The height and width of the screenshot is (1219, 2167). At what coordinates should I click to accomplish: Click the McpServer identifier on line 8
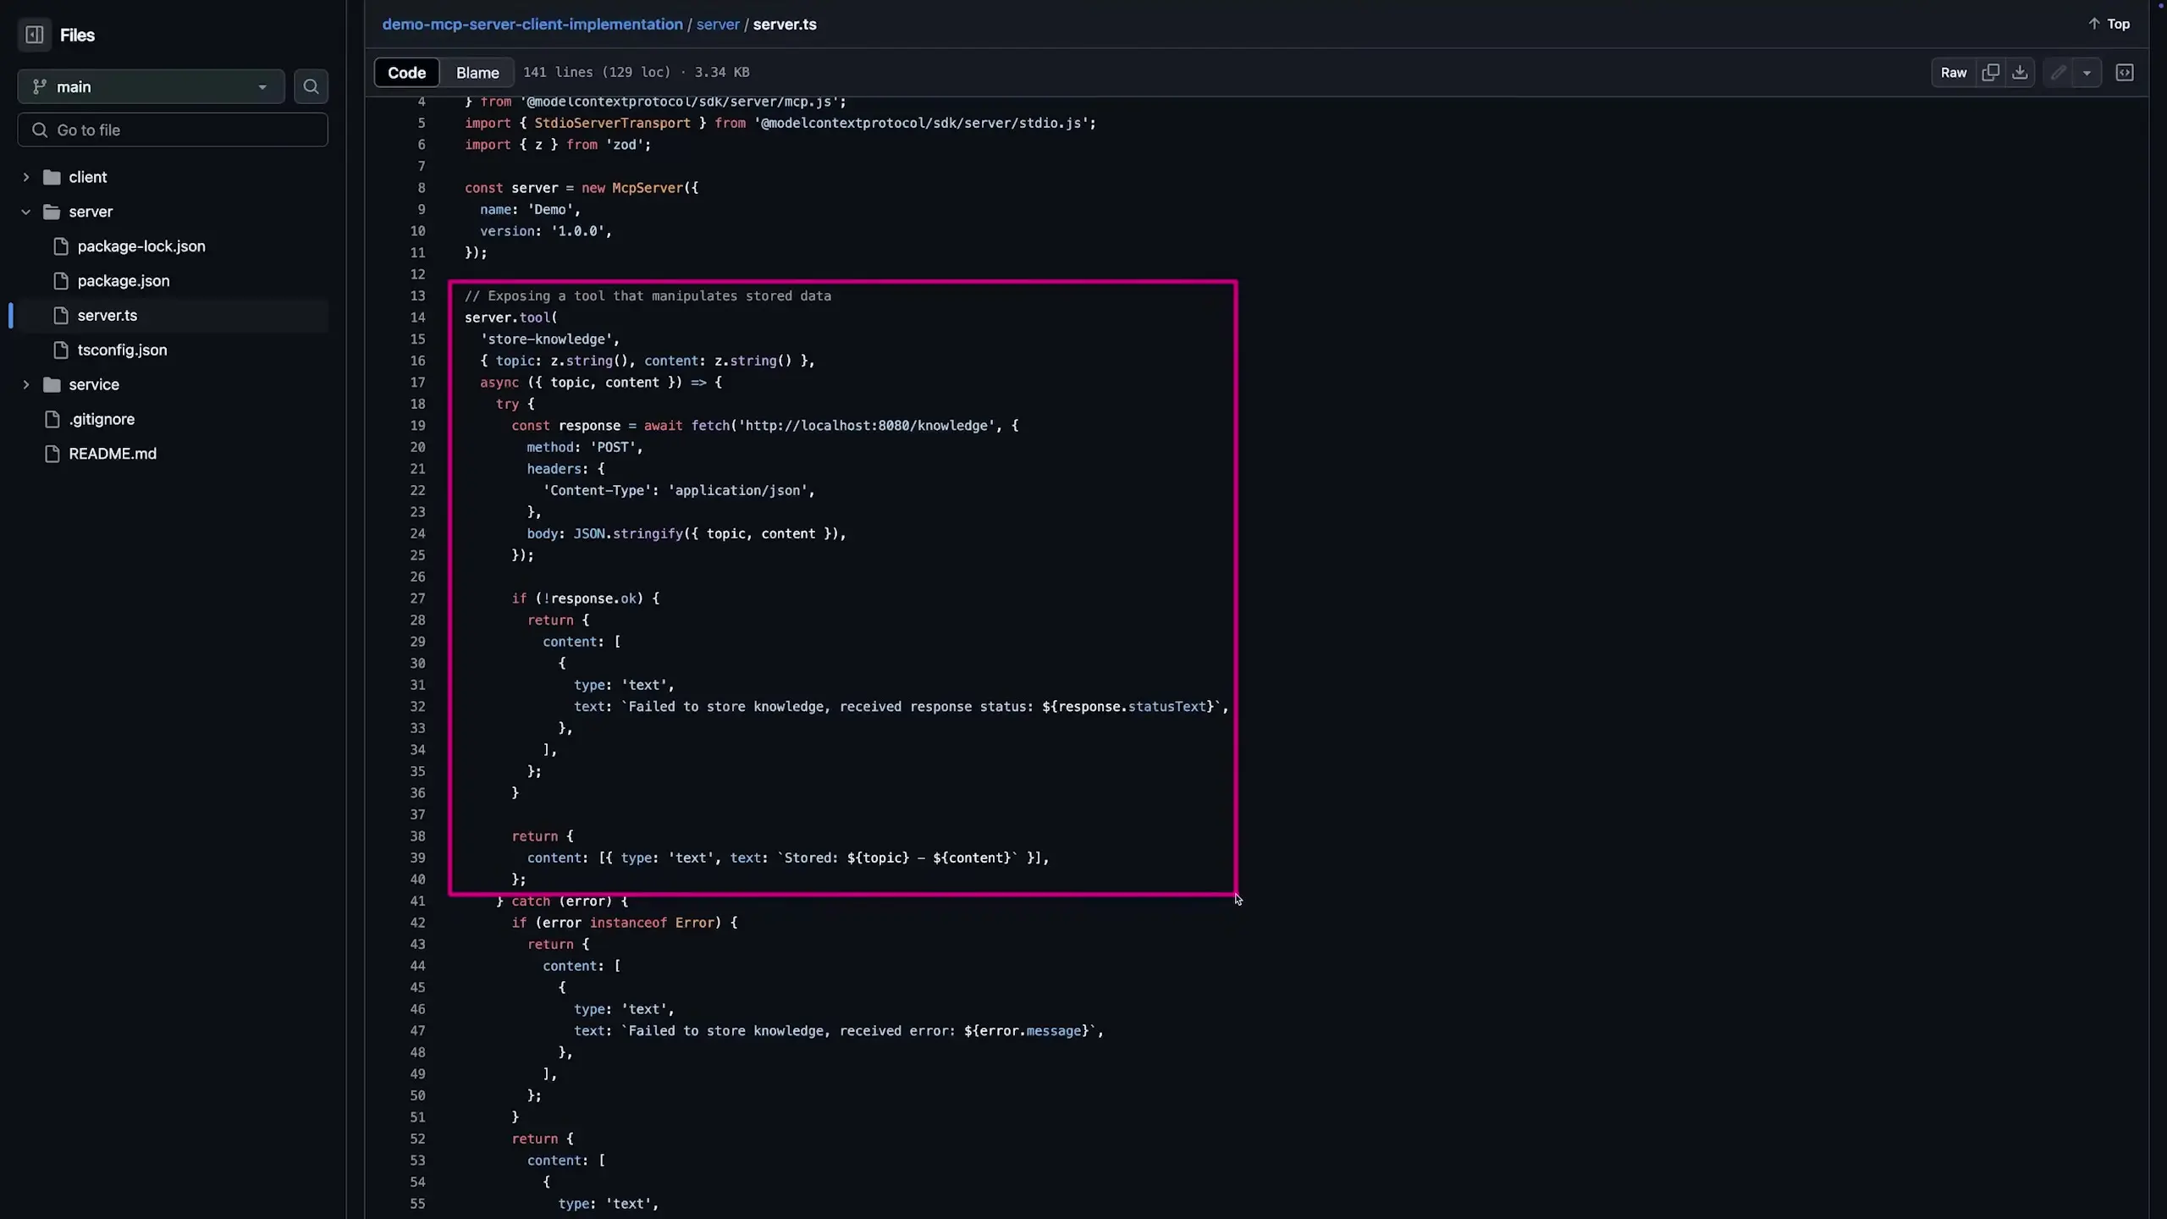click(x=648, y=188)
